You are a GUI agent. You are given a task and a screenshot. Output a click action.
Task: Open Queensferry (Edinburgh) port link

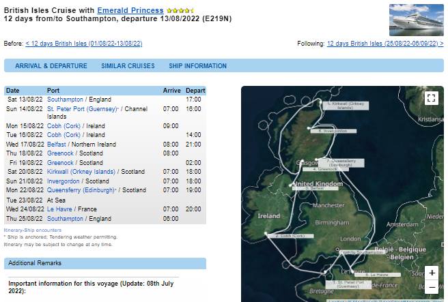click(x=81, y=190)
